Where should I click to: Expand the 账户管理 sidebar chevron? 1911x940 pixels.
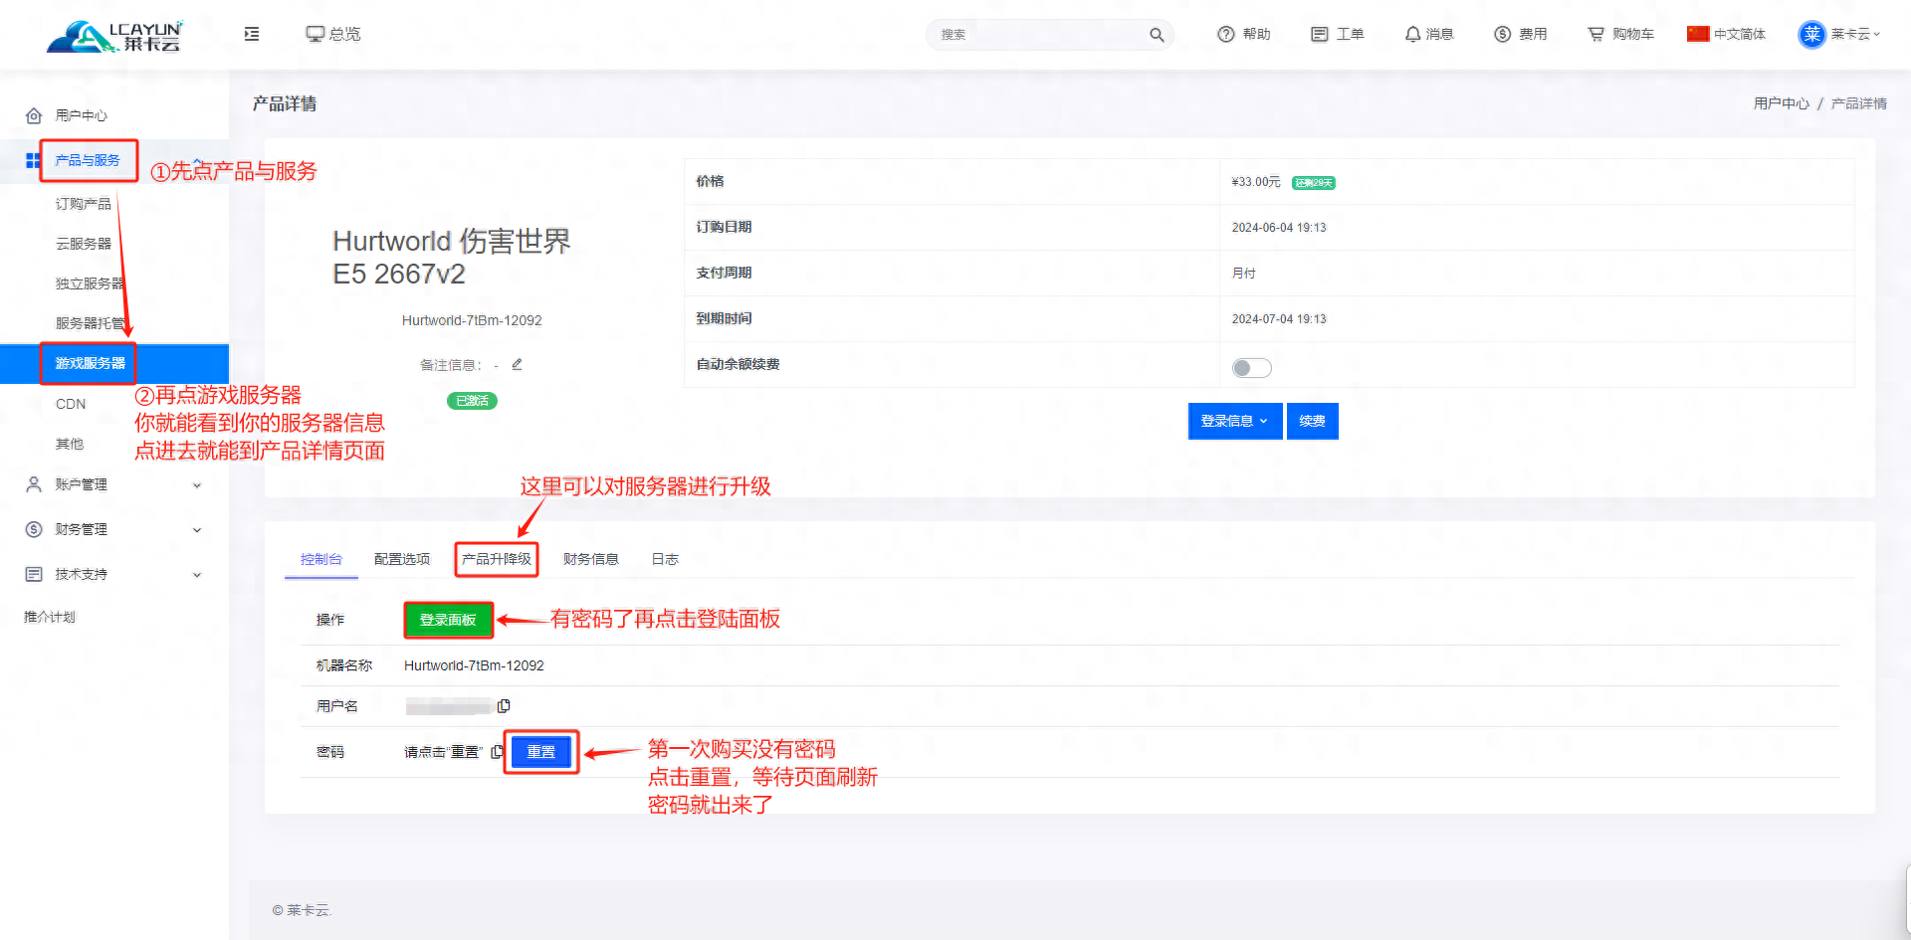pos(197,485)
